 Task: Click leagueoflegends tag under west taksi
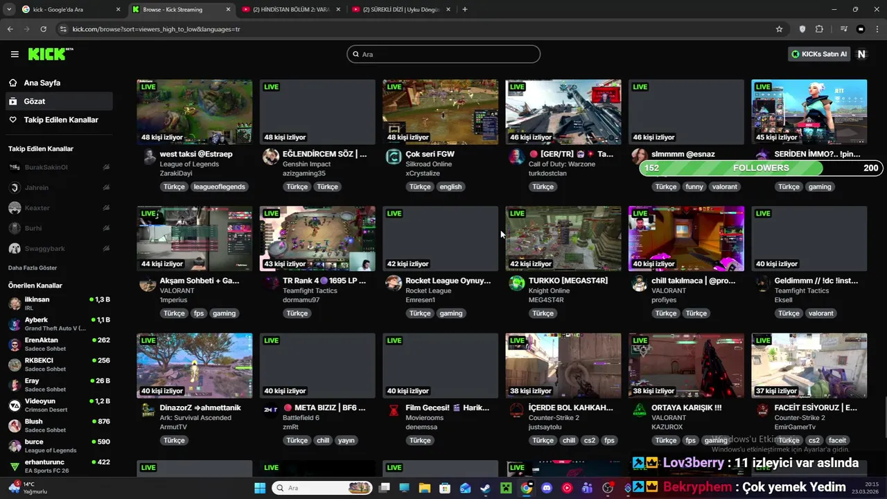point(219,186)
